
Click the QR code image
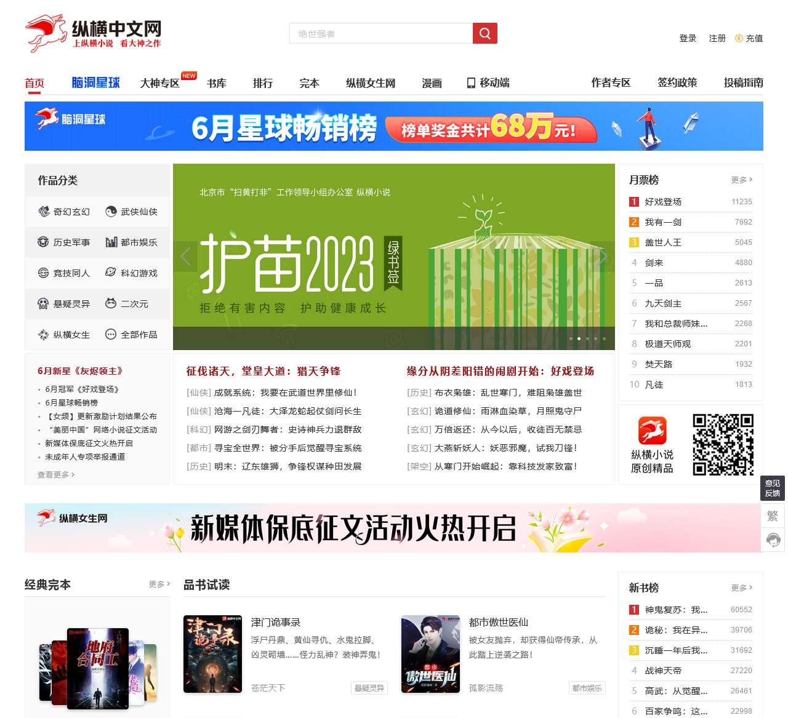[723, 445]
